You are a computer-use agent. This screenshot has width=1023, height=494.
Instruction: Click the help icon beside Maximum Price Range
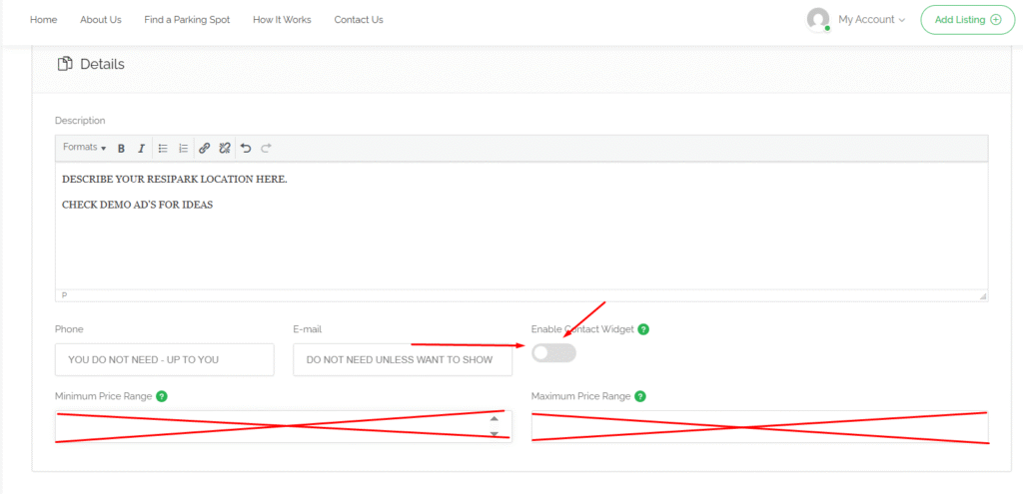click(x=640, y=396)
